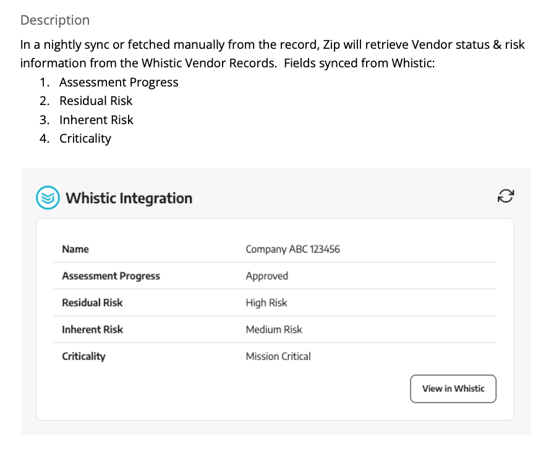This screenshot has width=554, height=457.
Task: Select the Mission Critical value
Action: pyautogui.click(x=278, y=356)
